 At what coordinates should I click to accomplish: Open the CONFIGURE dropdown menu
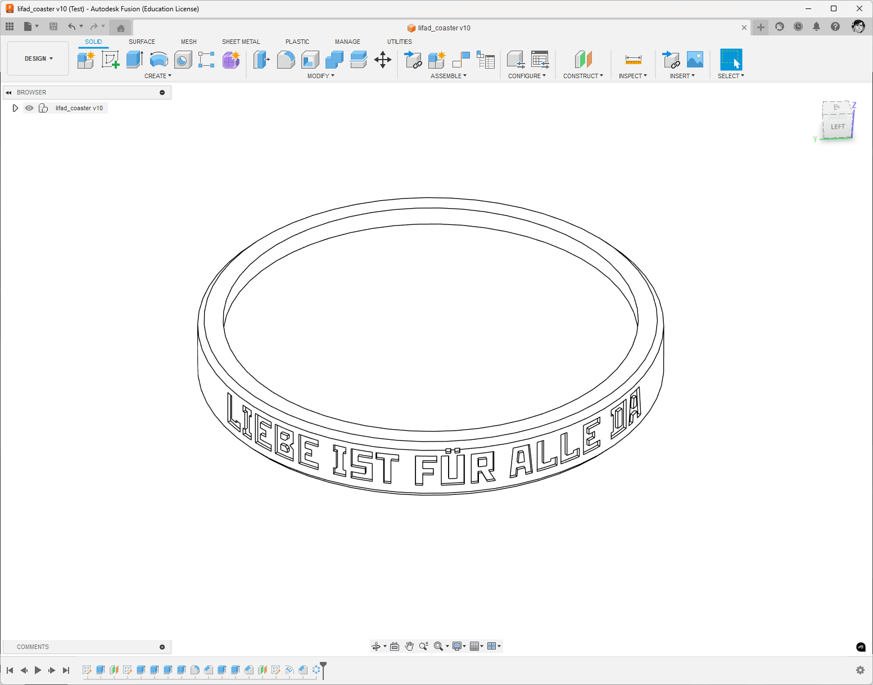tap(527, 76)
